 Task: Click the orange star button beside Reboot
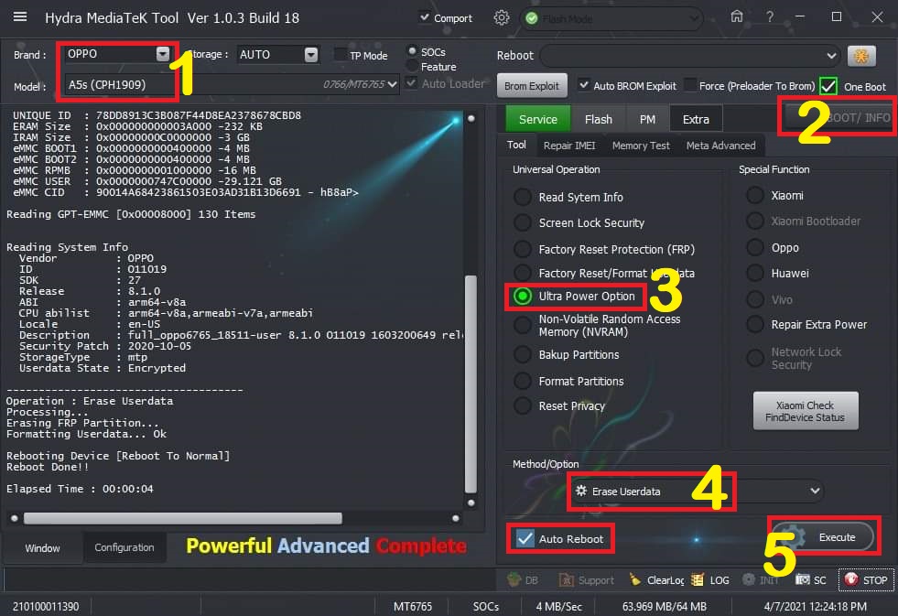pyautogui.click(x=861, y=56)
